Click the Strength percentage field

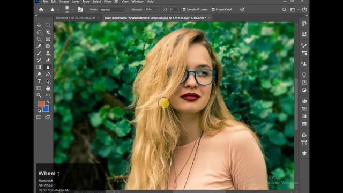click(x=150, y=10)
